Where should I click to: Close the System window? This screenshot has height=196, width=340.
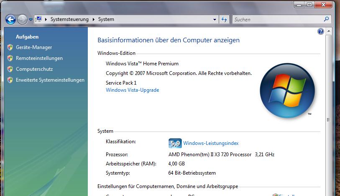coord(324,5)
